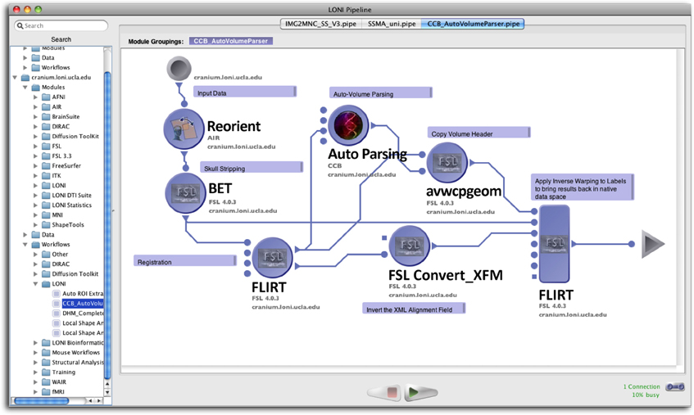Switch to the SSMA_uni.pipe tab

392,24
